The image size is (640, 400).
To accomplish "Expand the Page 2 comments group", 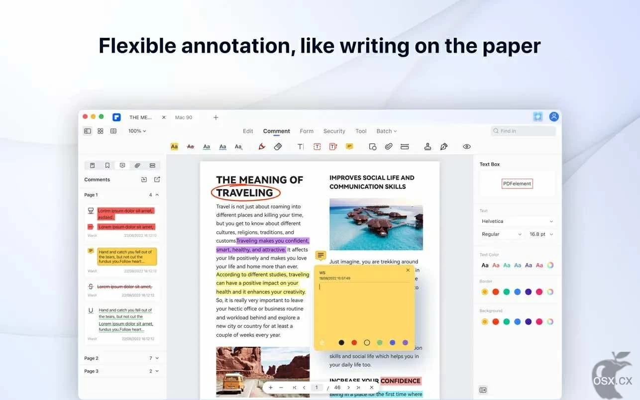I will pyautogui.click(x=157, y=358).
